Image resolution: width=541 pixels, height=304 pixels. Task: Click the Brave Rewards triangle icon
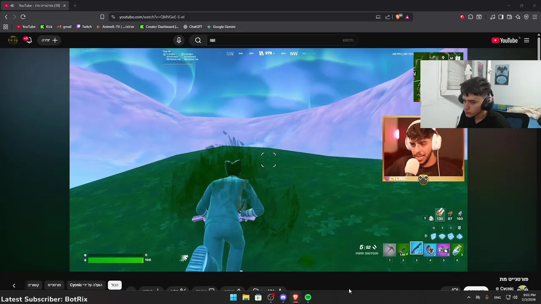point(407,17)
